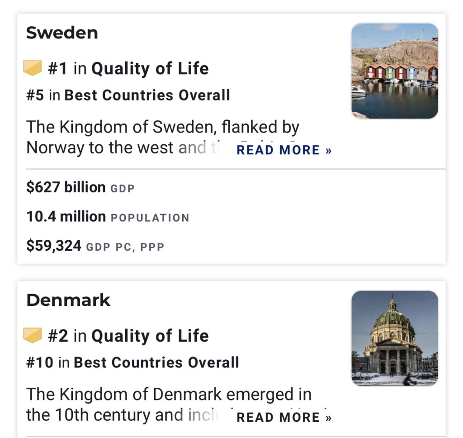Screen dimensions: 463x438
Task: Click the Kingdom of Denmark description text
Action: (x=168, y=405)
